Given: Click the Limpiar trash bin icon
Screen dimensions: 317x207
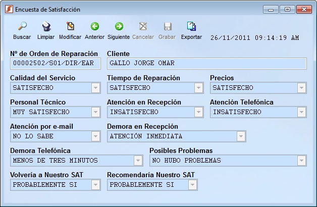Looking at the screenshot, I should pos(46,27).
